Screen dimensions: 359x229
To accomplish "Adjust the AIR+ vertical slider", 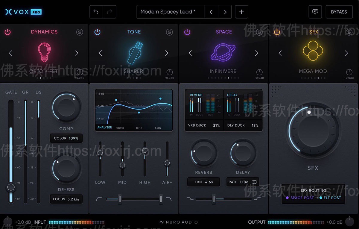I will click(x=167, y=163).
